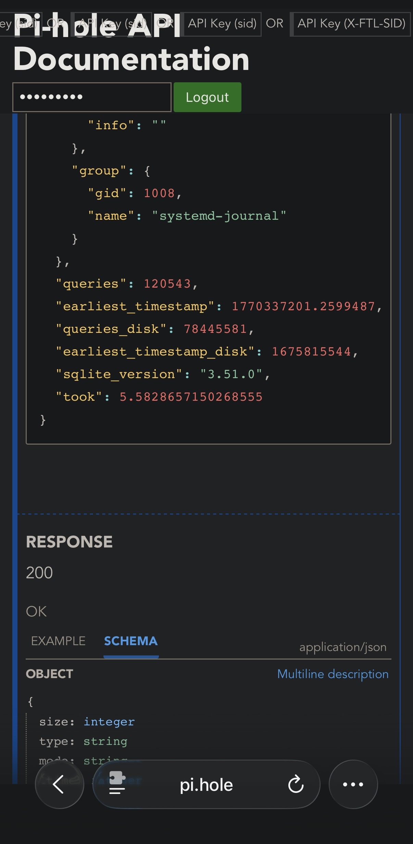The width and height of the screenshot is (413, 844).
Task: Tap the pi.hole address bar text
Action: [x=206, y=785]
